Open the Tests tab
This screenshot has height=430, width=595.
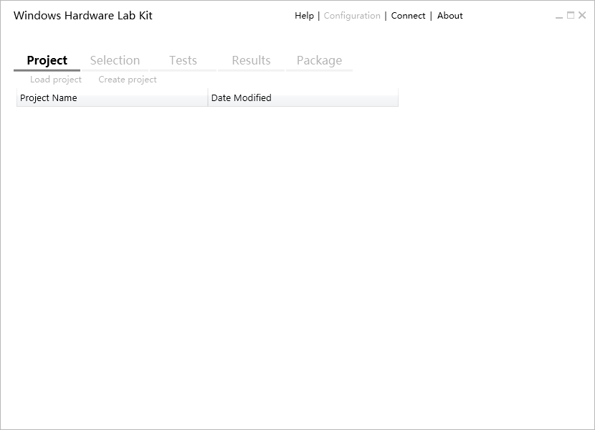point(183,60)
